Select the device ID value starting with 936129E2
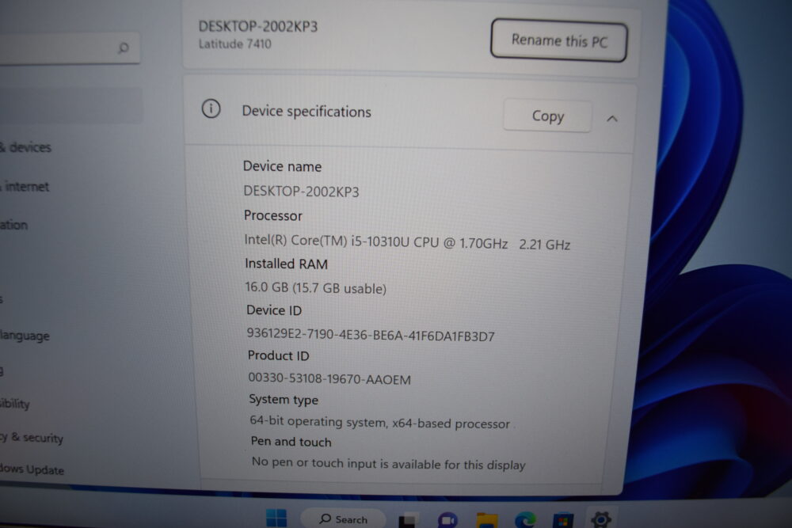 [x=371, y=336]
